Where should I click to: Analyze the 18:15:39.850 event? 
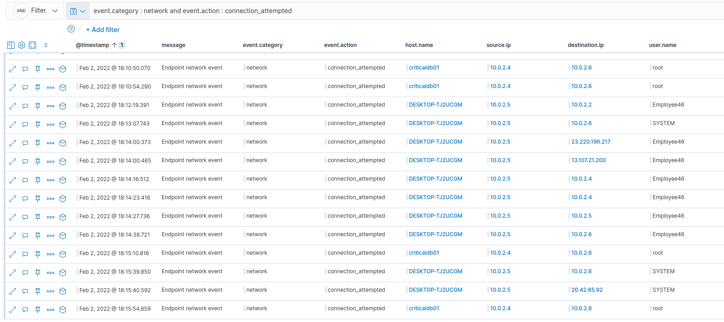(x=63, y=273)
